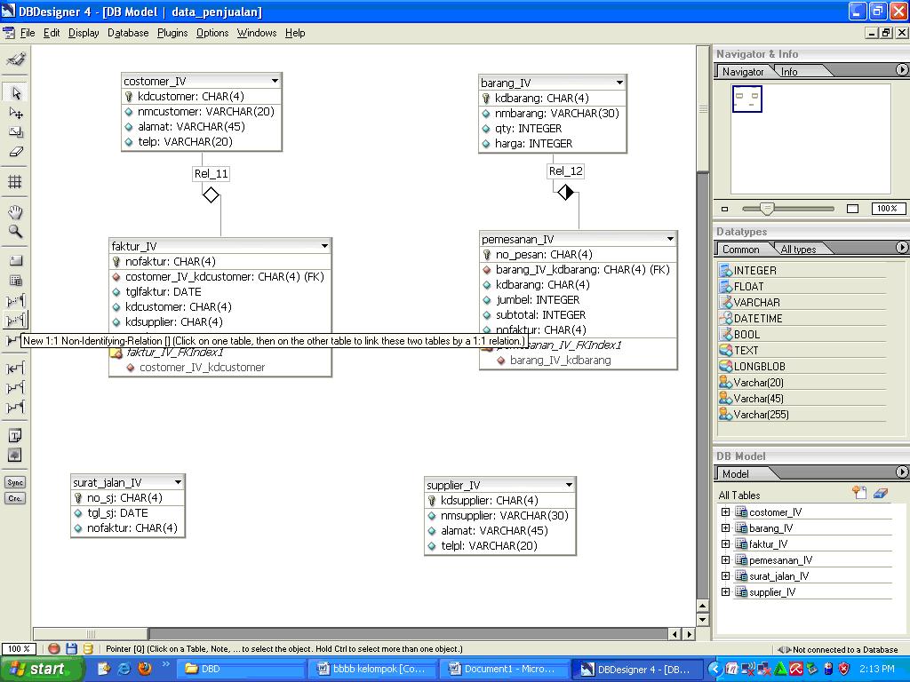The width and height of the screenshot is (910, 682).
Task: Select the New Region tool
Action: click(16, 261)
